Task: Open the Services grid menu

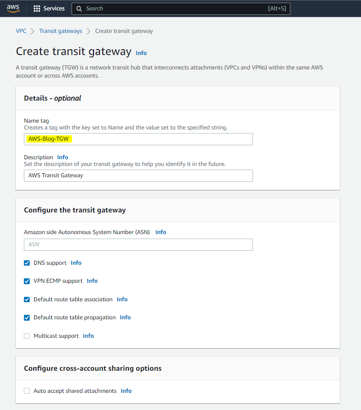Action: (37, 9)
